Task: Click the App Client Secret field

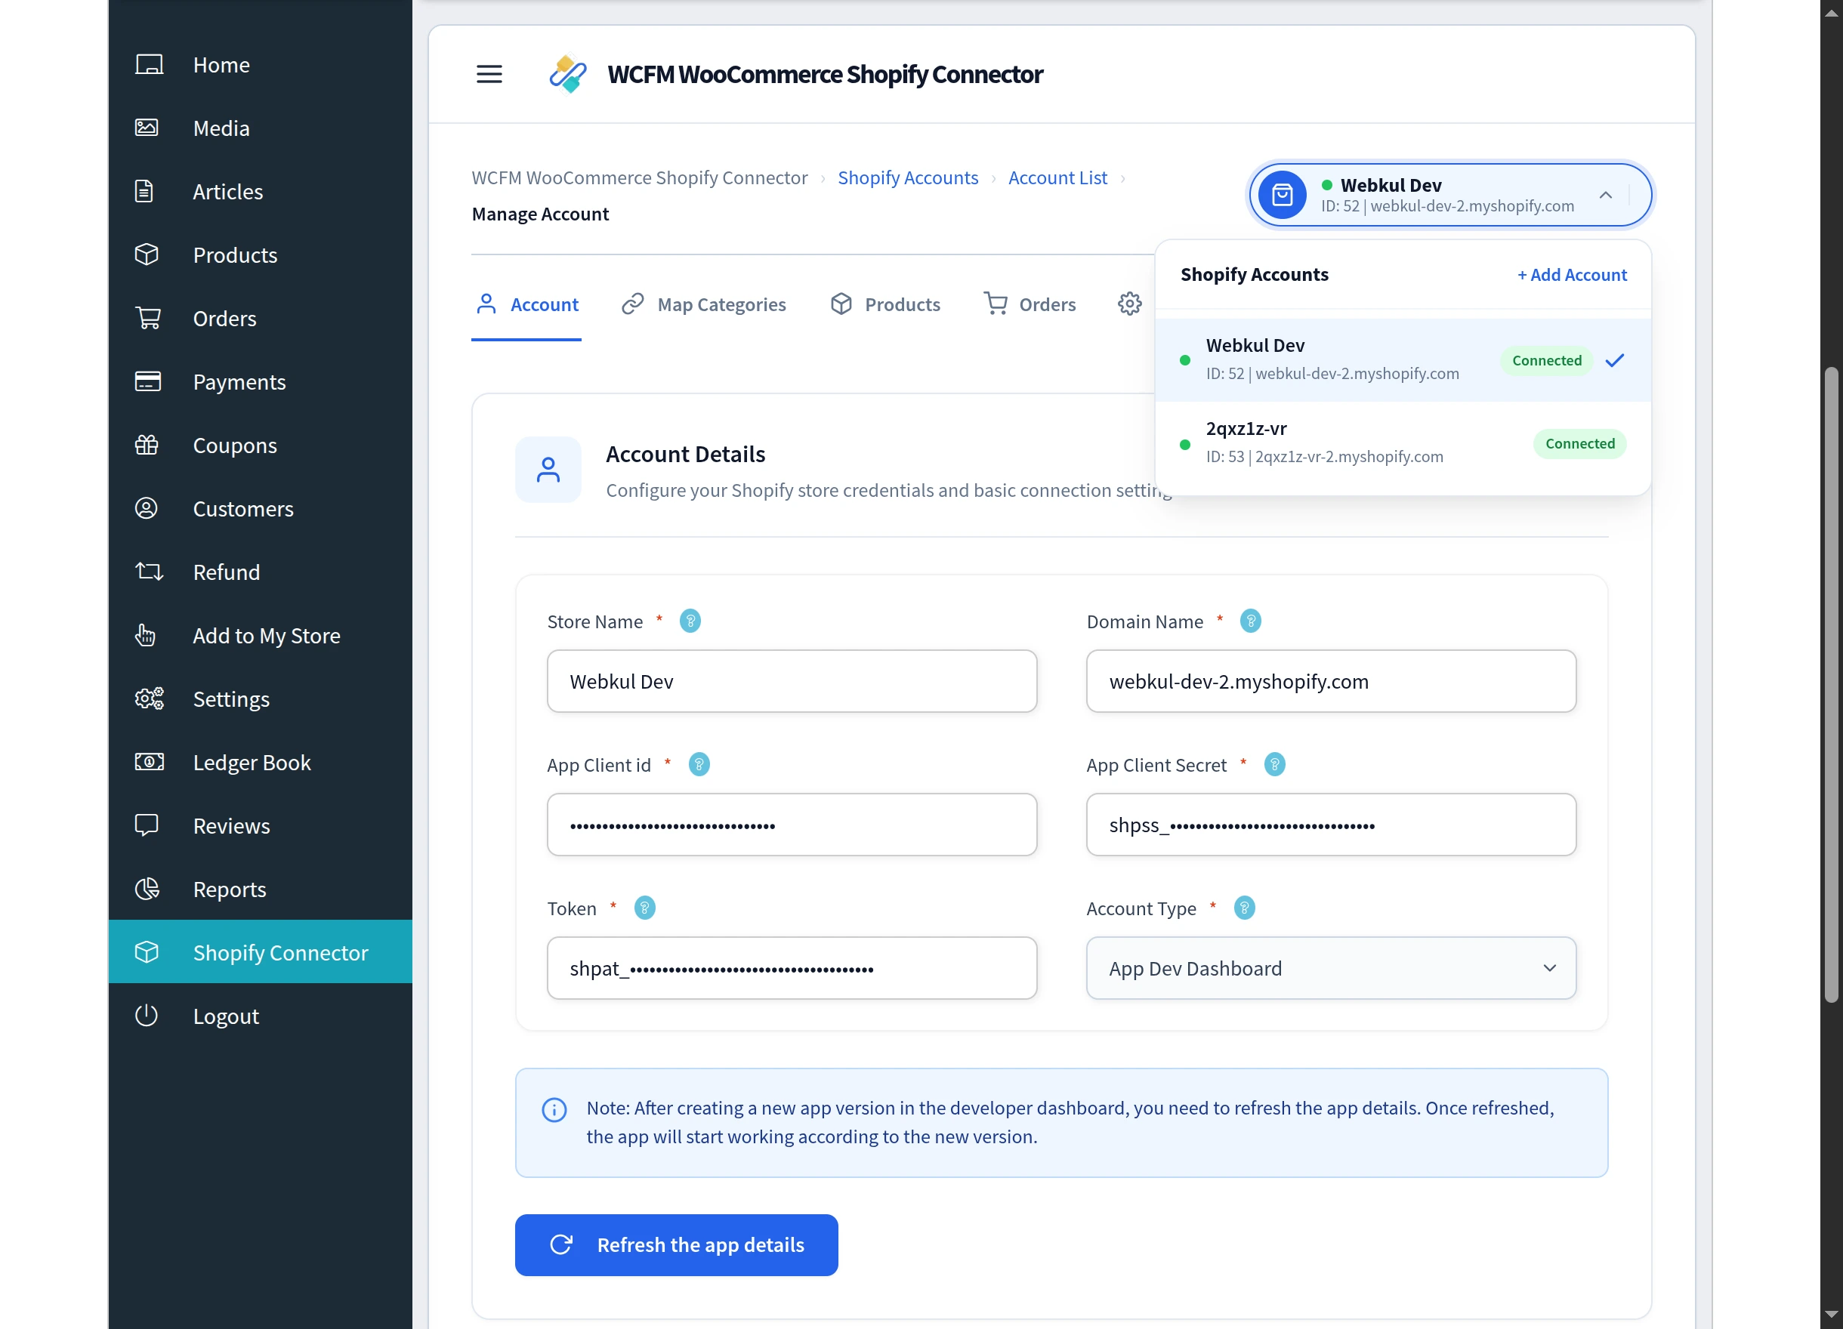Action: (x=1331, y=825)
